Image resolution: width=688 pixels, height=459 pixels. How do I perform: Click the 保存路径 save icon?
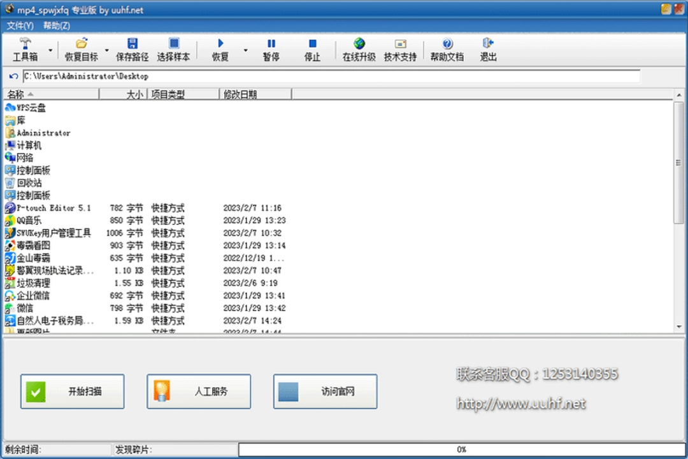133,43
